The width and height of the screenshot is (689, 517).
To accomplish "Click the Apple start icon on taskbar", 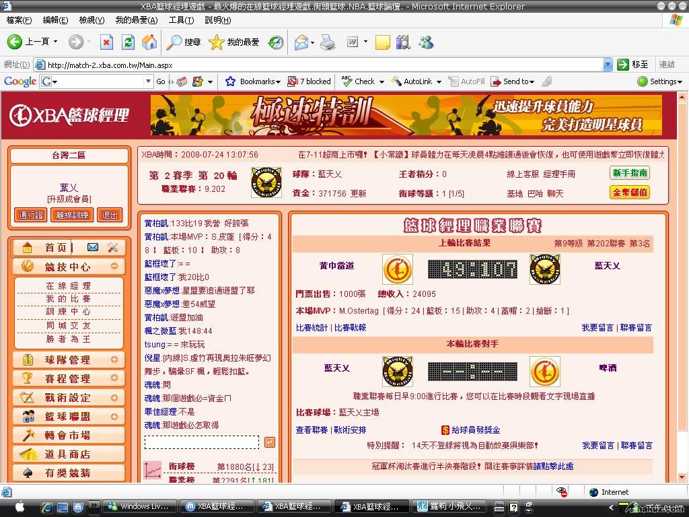I will [20, 506].
